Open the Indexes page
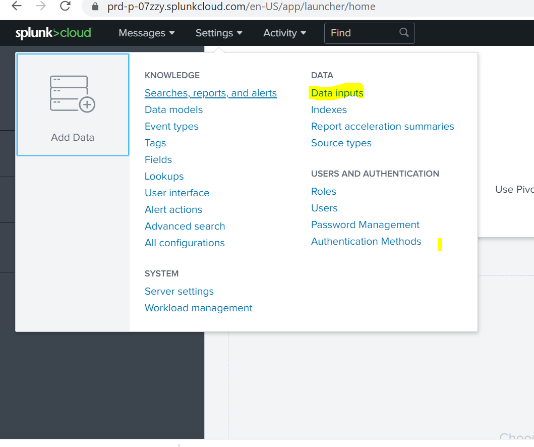The image size is (534, 447). [x=329, y=109]
